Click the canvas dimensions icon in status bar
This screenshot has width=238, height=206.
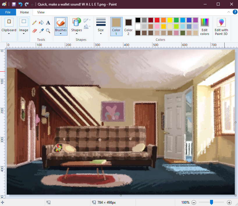pos(94,202)
